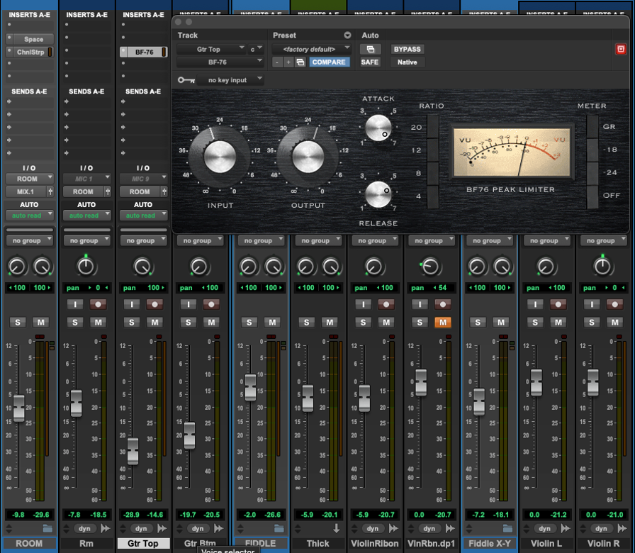Open MIC 1 input selector on Rm channel
This screenshot has height=553, width=635.
click(86, 179)
